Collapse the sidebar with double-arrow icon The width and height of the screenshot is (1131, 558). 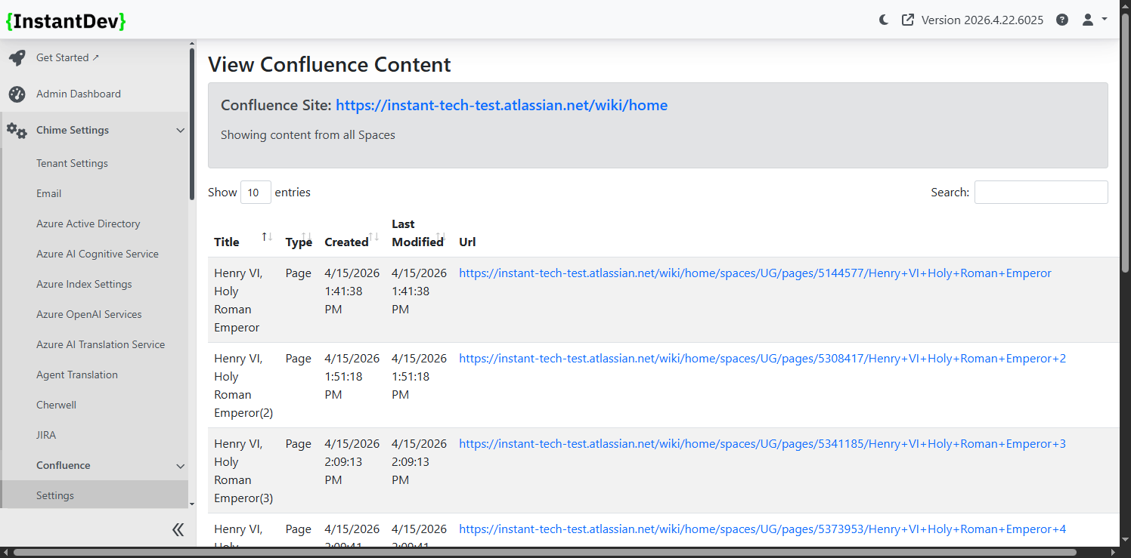click(x=178, y=529)
